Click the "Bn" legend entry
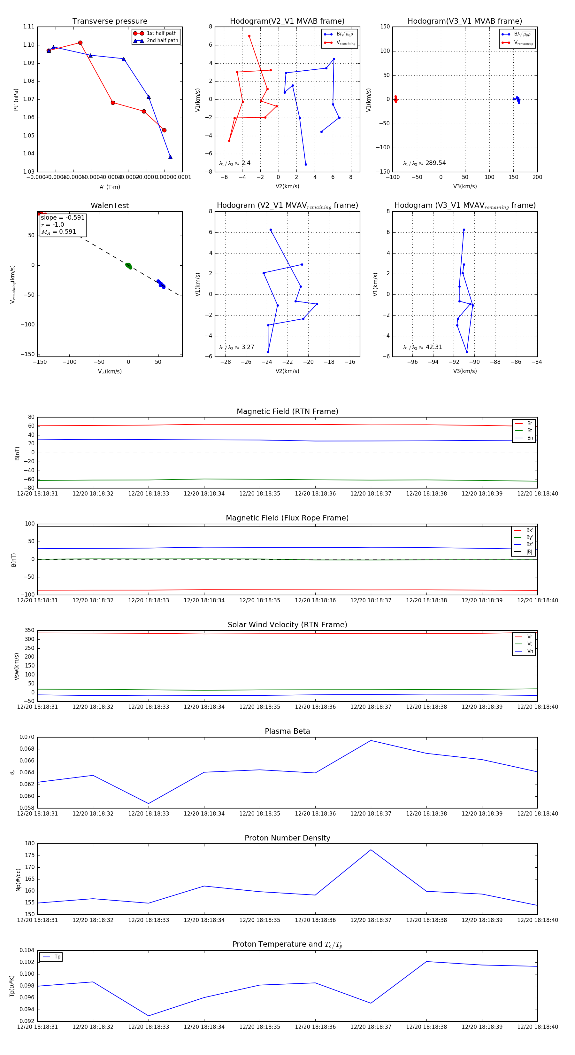The height and width of the screenshot is (1055, 575). coord(524,438)
